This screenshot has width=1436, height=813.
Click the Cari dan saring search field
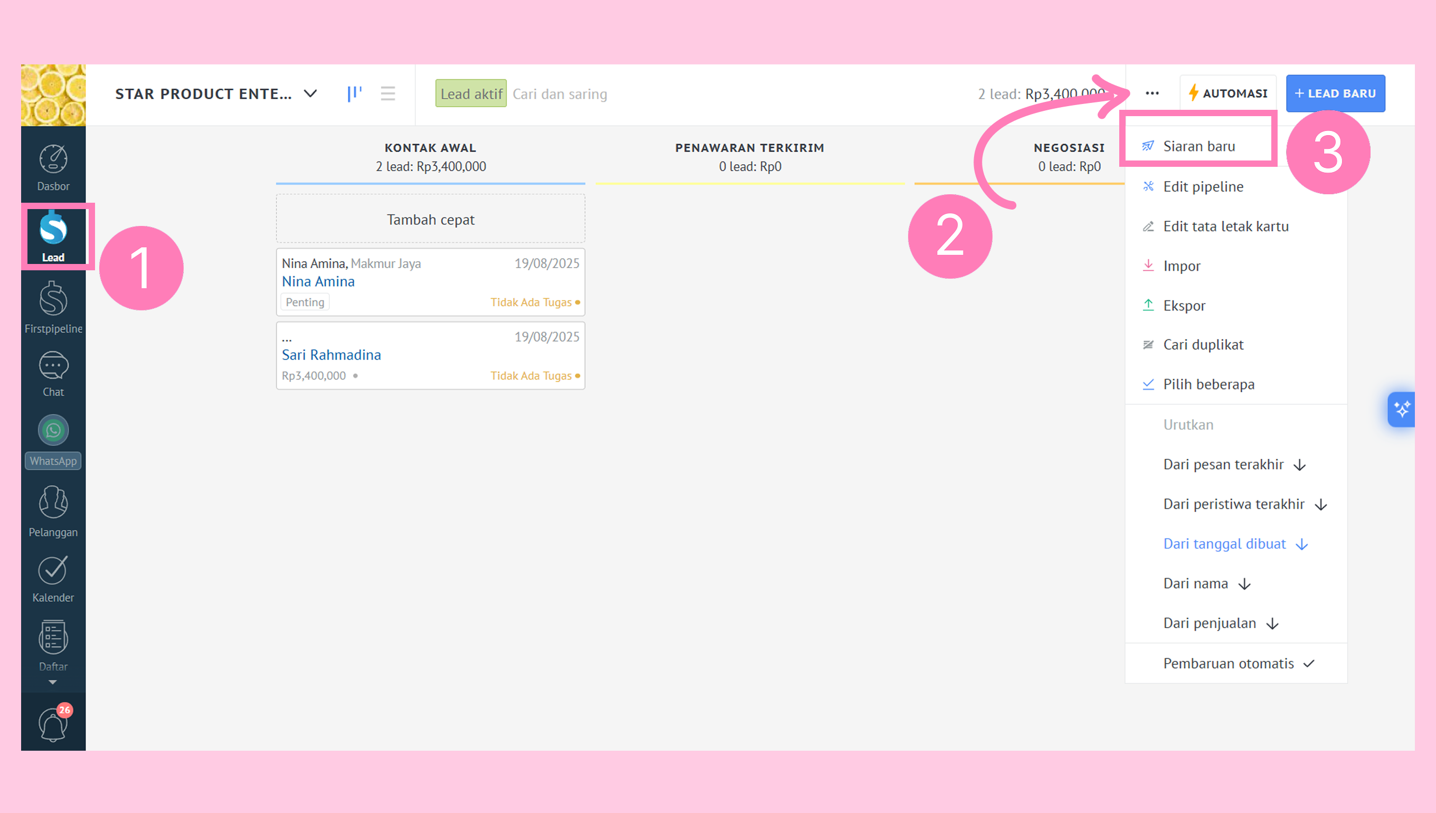tap(560, 94)
